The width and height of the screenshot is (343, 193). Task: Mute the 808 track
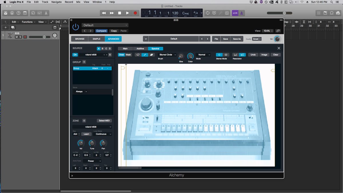click(17, 37)
